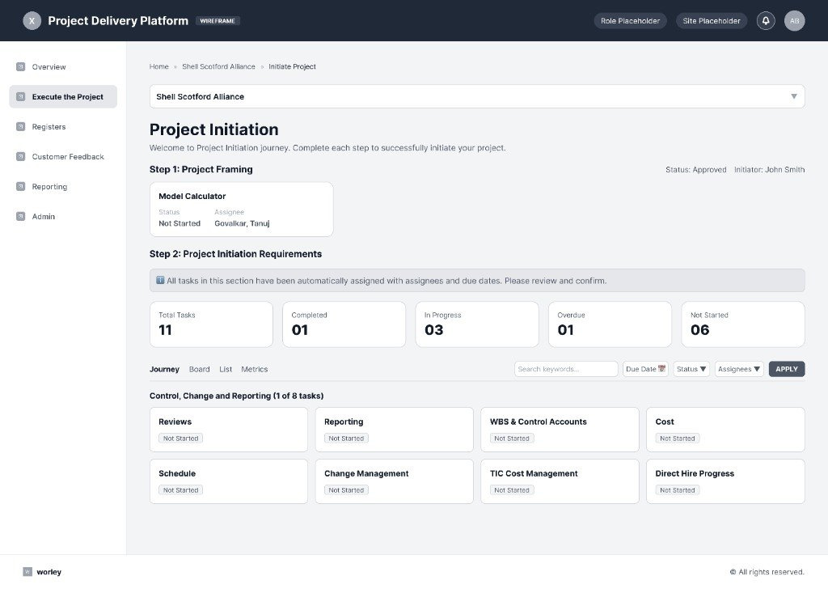Select the Overdue summary card

click(x=610, y=324)
